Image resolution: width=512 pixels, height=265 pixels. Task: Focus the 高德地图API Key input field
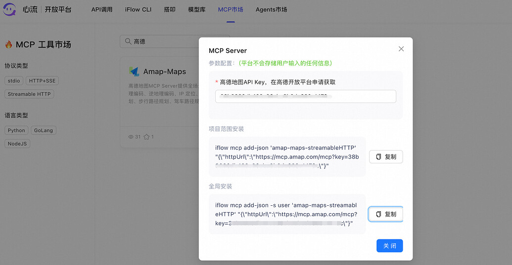pyautogui.click(x=306, y=96)
